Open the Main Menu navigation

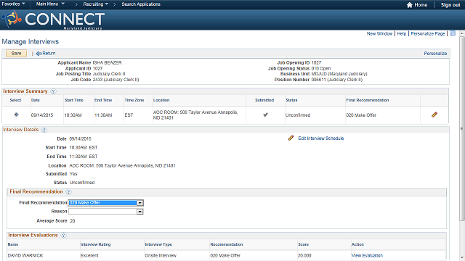click(50, 4)
